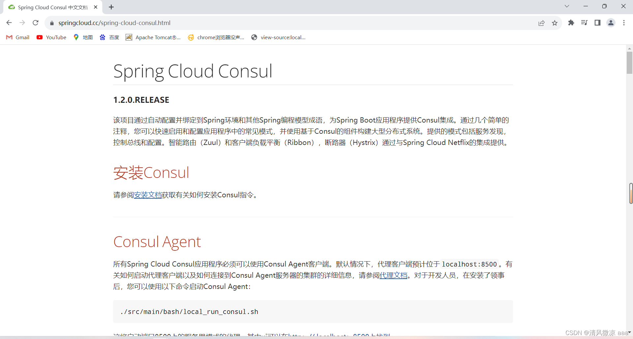Image resolution: width=633 pixels, height=339 pixels.
Task: Click the 1.2.0.RELEASE version text
Action: coord(141,100)
